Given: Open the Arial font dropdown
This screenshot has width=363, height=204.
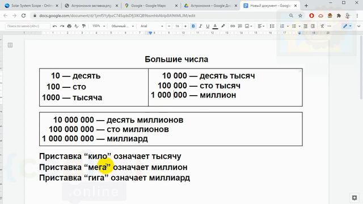Looking at the screenshot, I should click(x=151, y=26).
